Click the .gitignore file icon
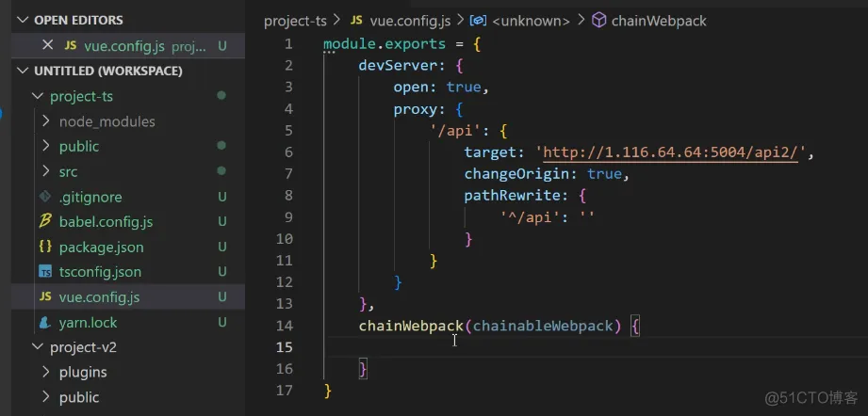Image resolution: width=868 pixels, height=416 pixels. coord(45,197)
